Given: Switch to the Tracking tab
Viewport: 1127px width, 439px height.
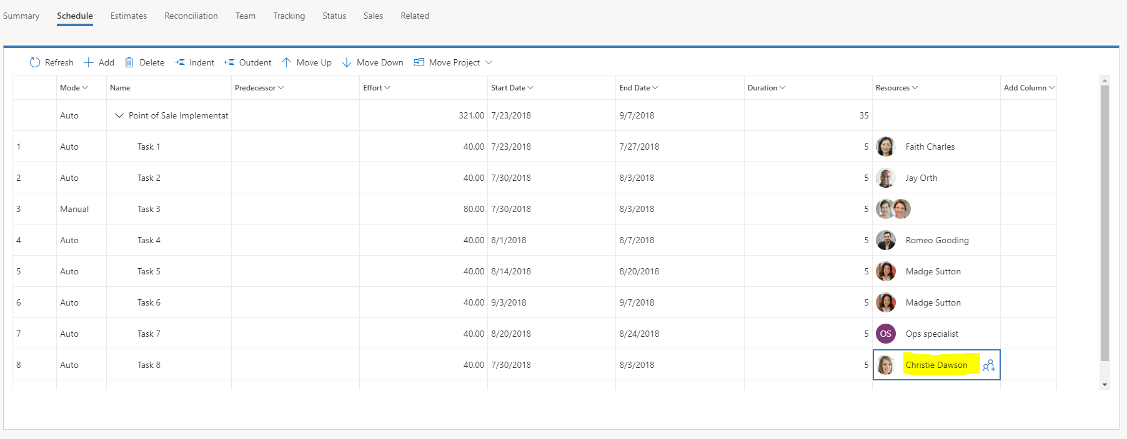Looking at the screenshot, I should (x=289, y=16).
